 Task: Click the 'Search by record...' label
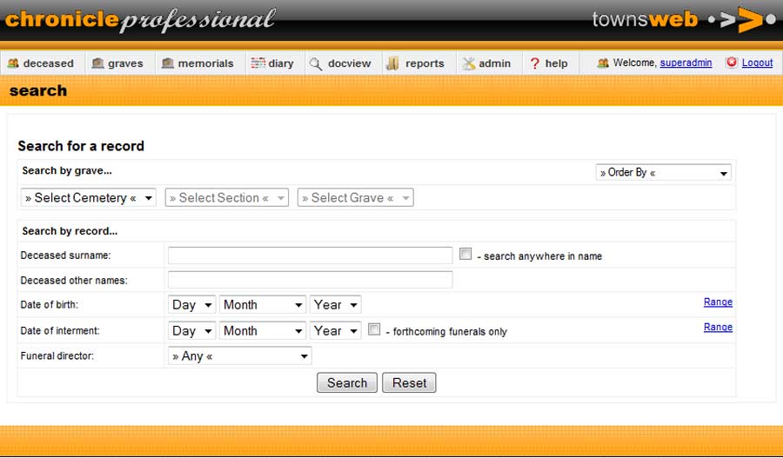click(70, 231)
